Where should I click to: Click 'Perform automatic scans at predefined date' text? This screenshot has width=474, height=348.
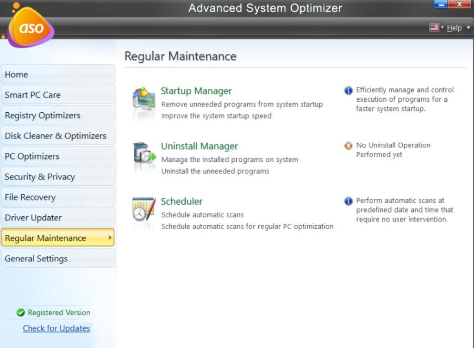[x=405, y=210]
